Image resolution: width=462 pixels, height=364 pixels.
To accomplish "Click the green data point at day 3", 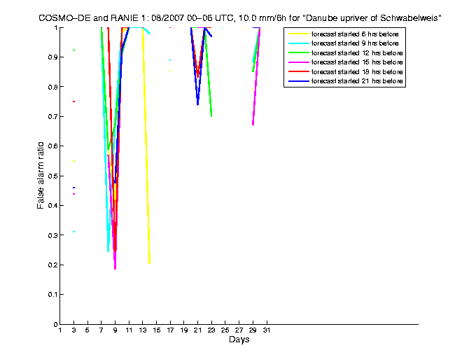I will tap(73, 50).
